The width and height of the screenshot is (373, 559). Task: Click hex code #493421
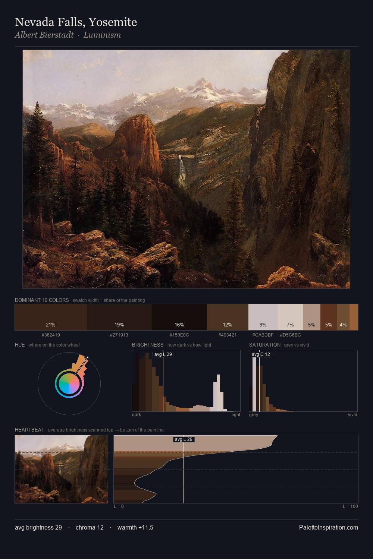pyautogui.click(x=228, y=335)
